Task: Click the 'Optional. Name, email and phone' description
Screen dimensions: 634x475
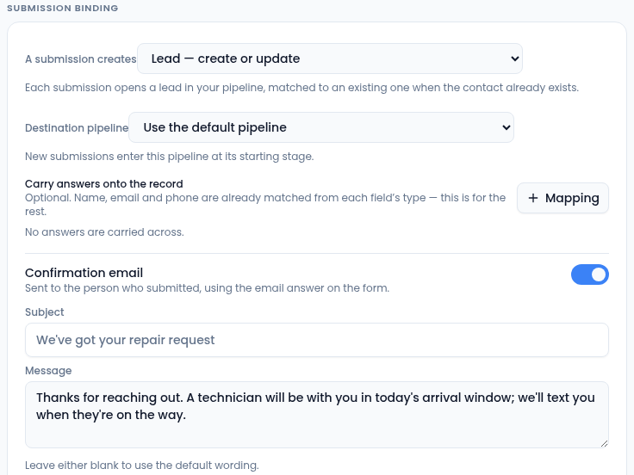Action: coord(265,205)
